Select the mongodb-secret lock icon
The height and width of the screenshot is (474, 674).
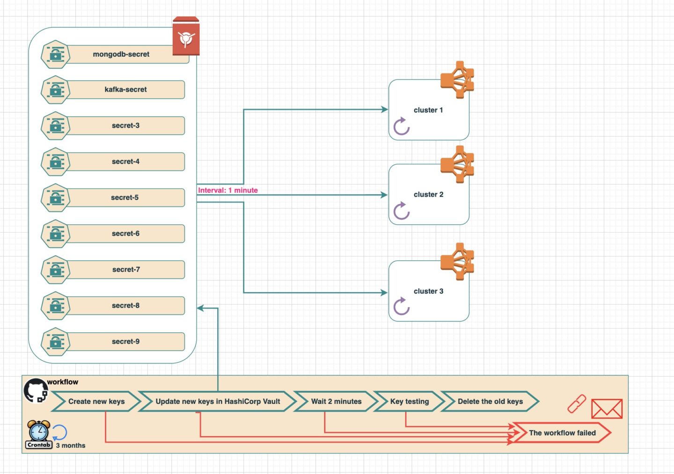(56, 54)
